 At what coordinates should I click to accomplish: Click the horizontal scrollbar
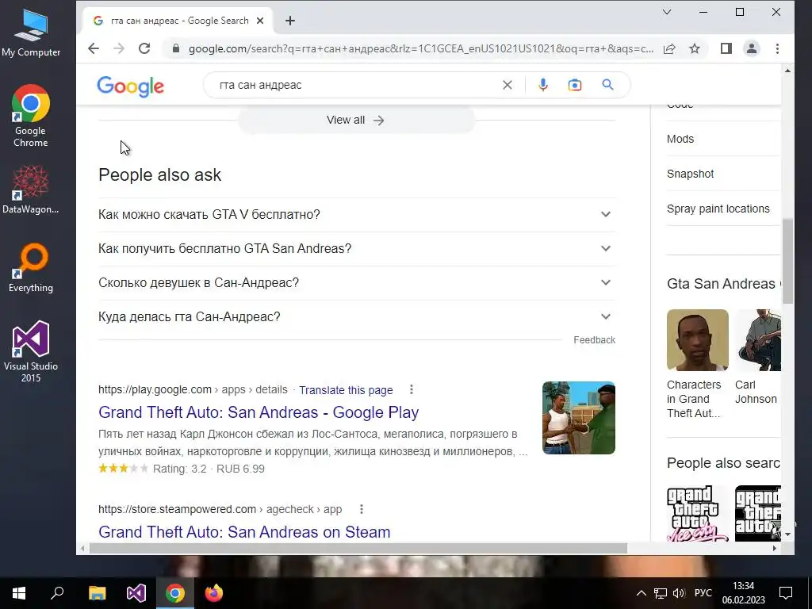358,548
